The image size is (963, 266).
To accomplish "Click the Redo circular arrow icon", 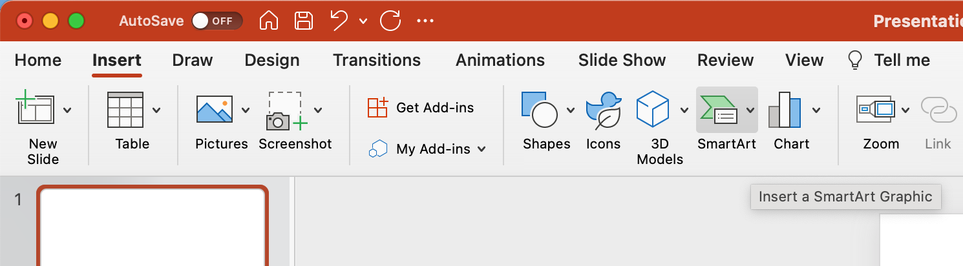I will pyautogui.click(x=390, y=21).
